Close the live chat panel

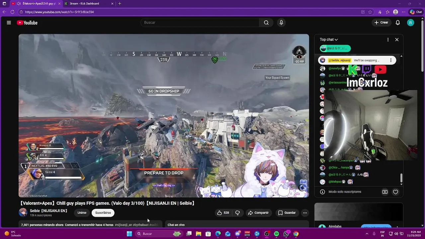(397, 40)
